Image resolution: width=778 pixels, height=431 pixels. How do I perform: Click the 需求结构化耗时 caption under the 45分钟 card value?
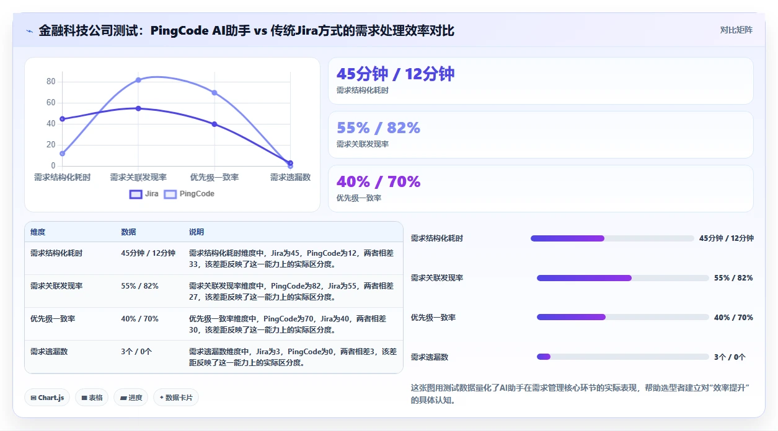pos(363,90)
